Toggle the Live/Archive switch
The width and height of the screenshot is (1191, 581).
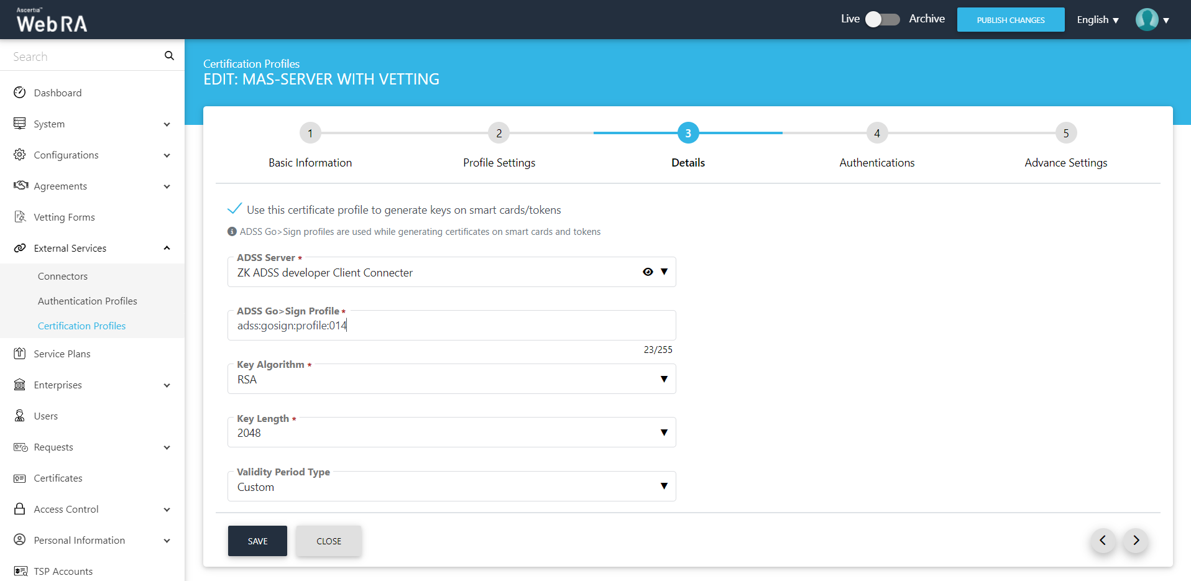(883, 19)
